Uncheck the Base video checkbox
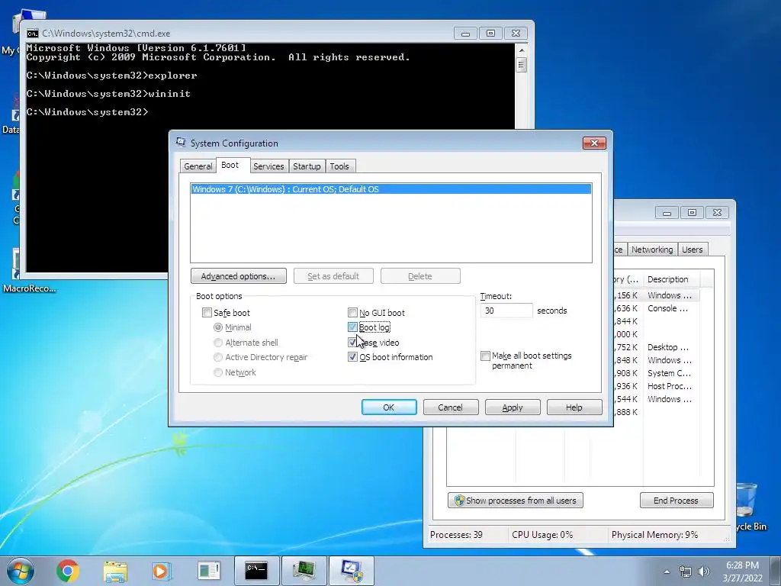781x586 pixels. click(352, 343)
